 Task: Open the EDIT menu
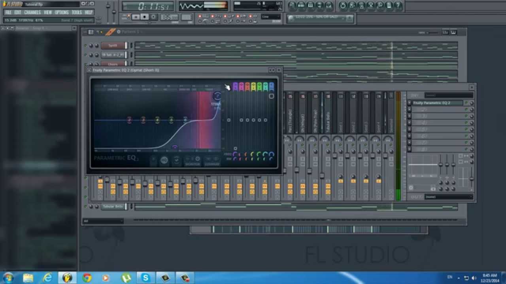(x=18, y=13)
